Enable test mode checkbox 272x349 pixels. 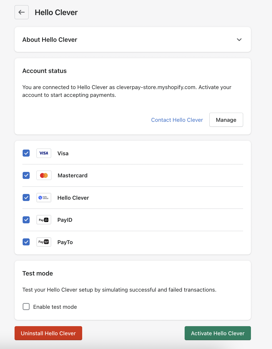(x=26, y=307)
